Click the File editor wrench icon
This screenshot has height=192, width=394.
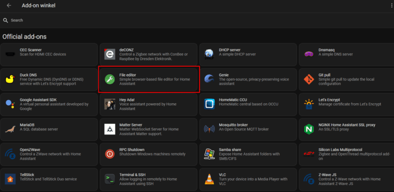click(110, 79)
